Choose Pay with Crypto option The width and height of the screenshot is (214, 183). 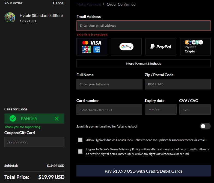[195, 46]
